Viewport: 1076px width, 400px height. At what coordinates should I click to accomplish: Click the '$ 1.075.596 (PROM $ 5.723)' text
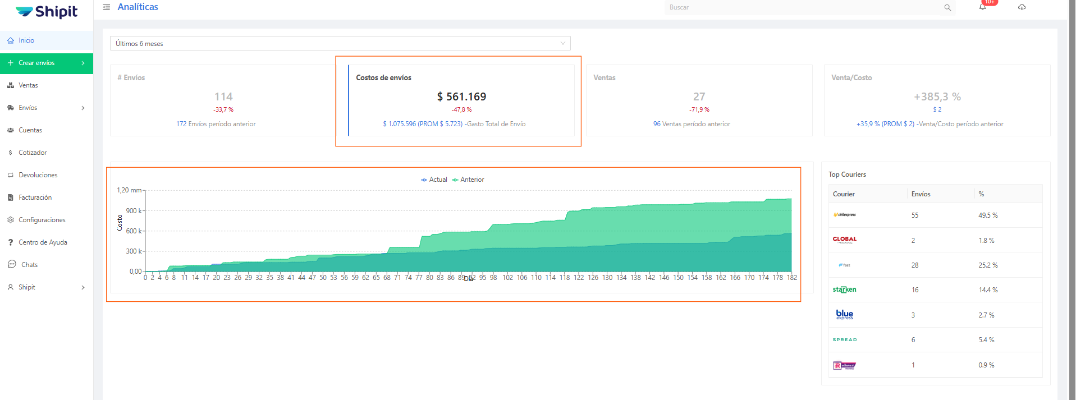pyautogui.click(x=423, y=124)
